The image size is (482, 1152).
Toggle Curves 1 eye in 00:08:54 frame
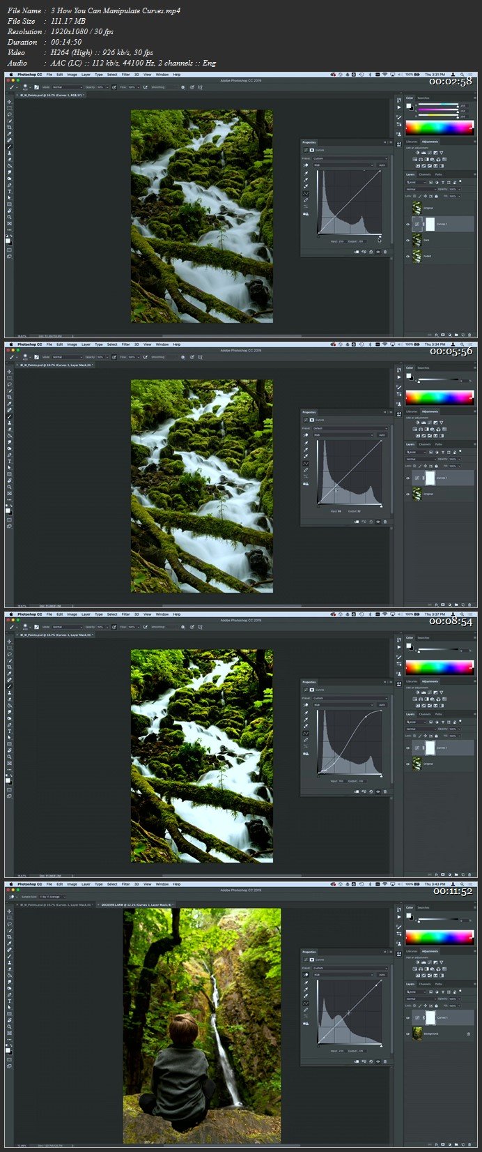[408, 748]
